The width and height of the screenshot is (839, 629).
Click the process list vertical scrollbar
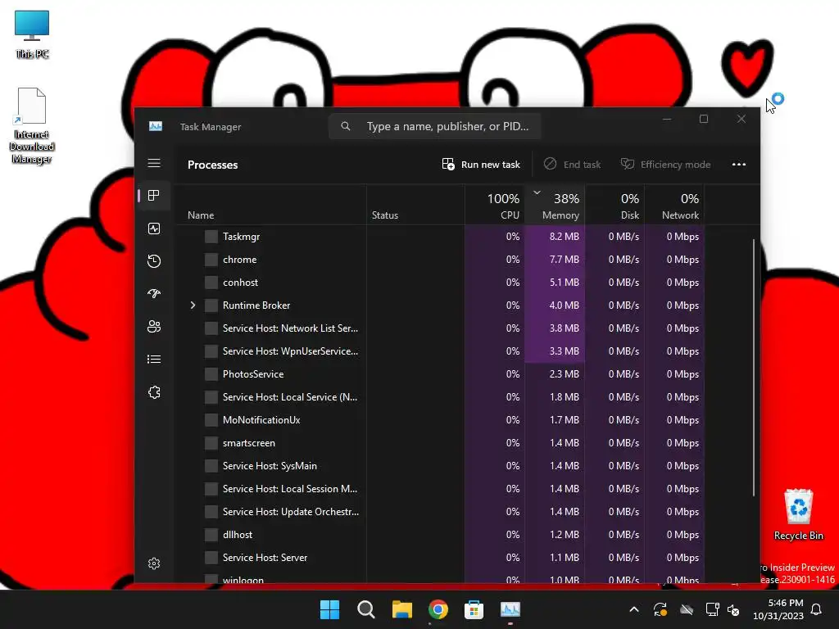pyautogui.click(x=754, y=368)
